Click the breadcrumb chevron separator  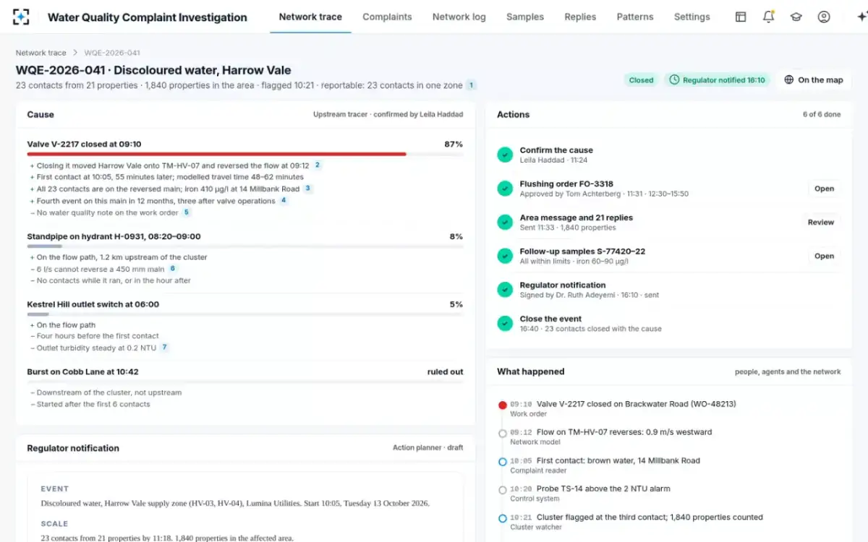pos(75,53)
